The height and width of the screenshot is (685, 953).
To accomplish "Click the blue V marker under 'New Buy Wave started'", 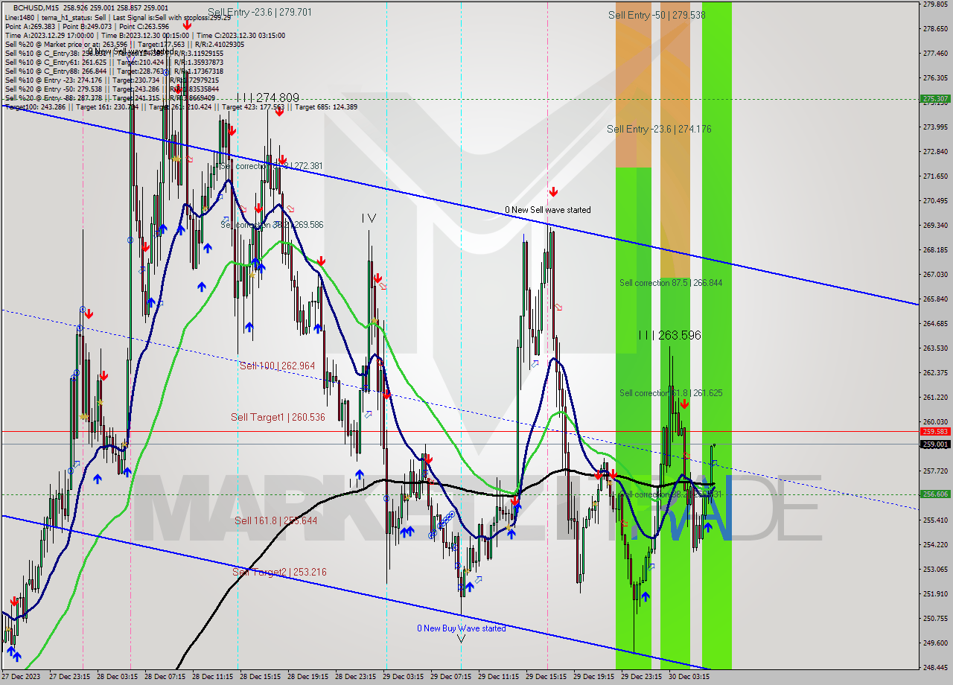I will [461, 639].
